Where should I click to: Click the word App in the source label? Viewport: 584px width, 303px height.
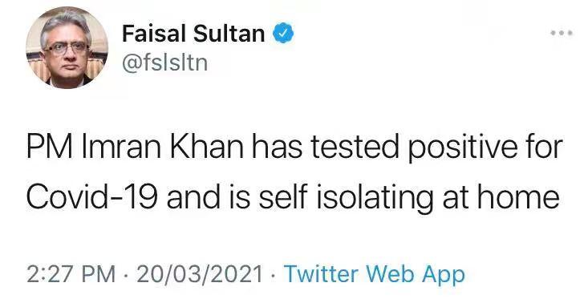pos(443,276)
